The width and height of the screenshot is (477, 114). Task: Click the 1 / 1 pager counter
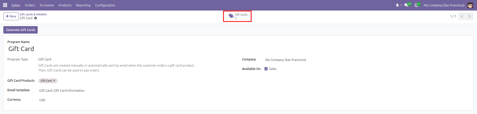[x=453, y=16]
